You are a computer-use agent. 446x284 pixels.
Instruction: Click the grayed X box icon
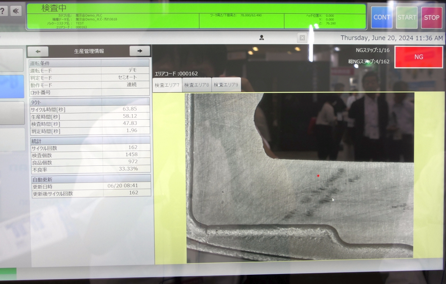302,38
